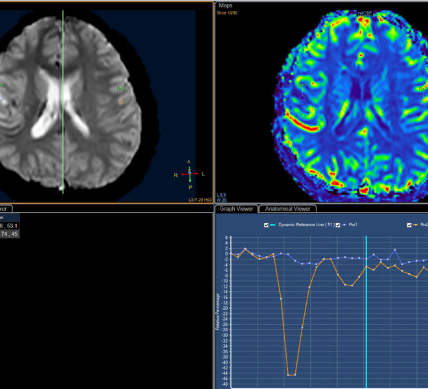The image size is (428, 389).
Task: Toggle the orange Roi2 curve checkbox
Action: pyautogui.click(x=409, y=224)
